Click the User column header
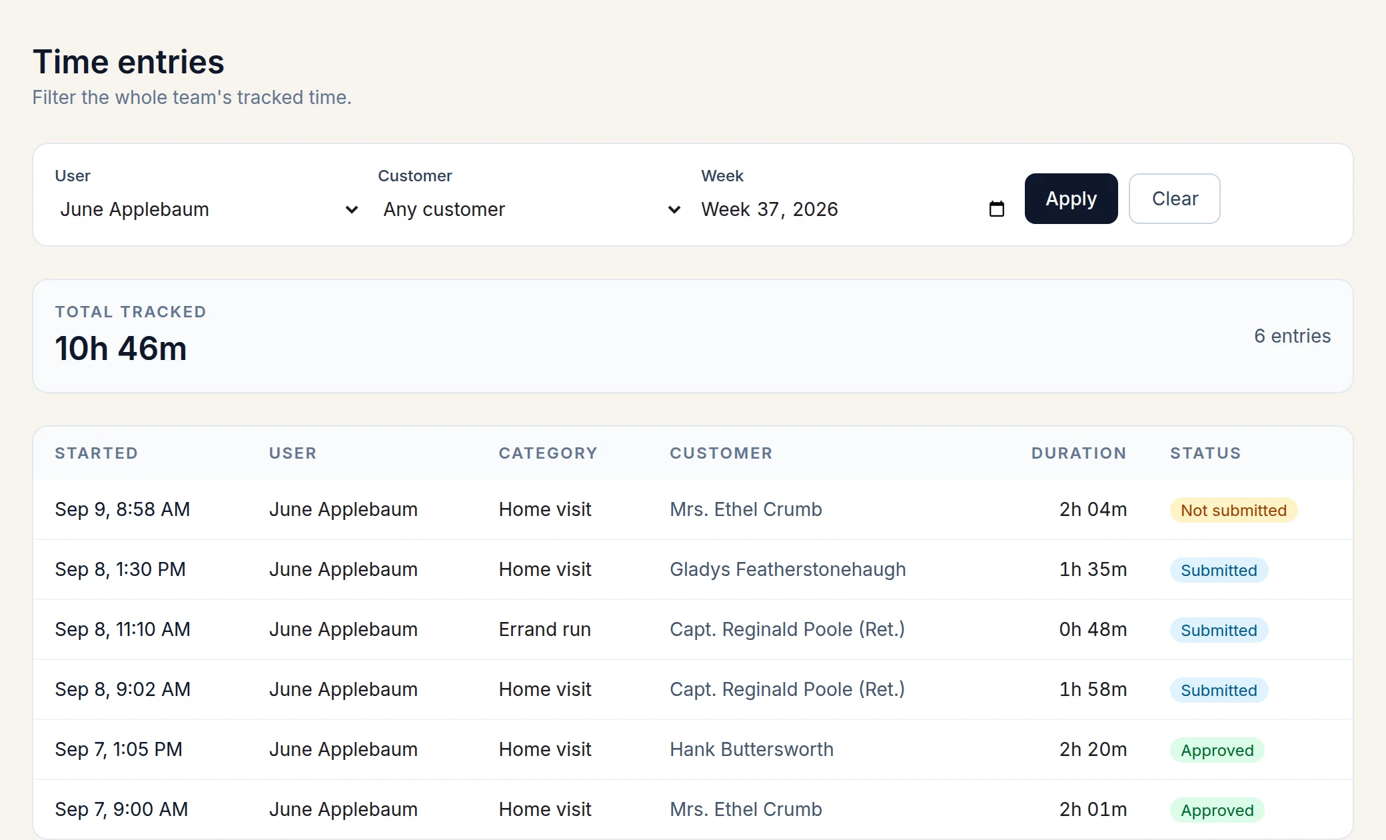1386x840 pixels. (293, 453)
